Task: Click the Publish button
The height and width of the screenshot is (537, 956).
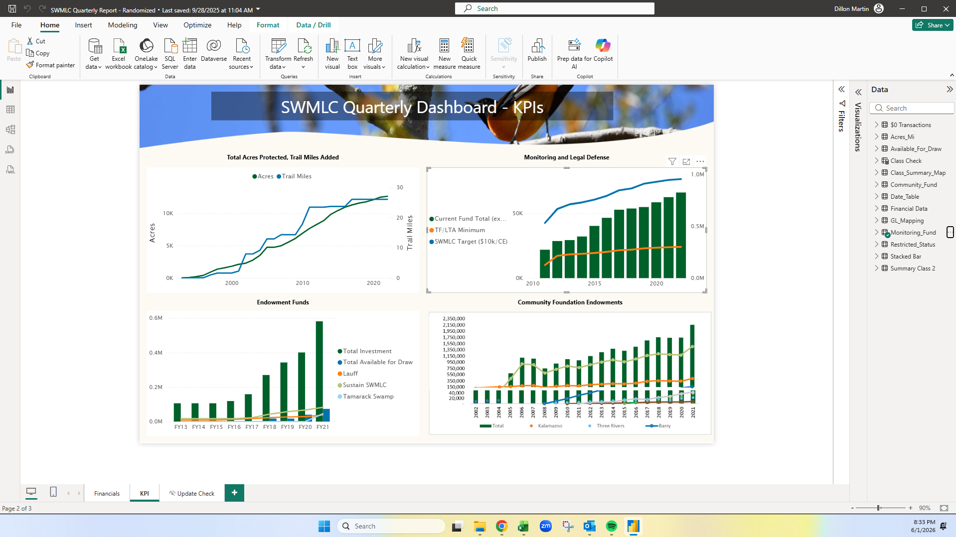Action: pyautogui.click(x=537, y=50)
